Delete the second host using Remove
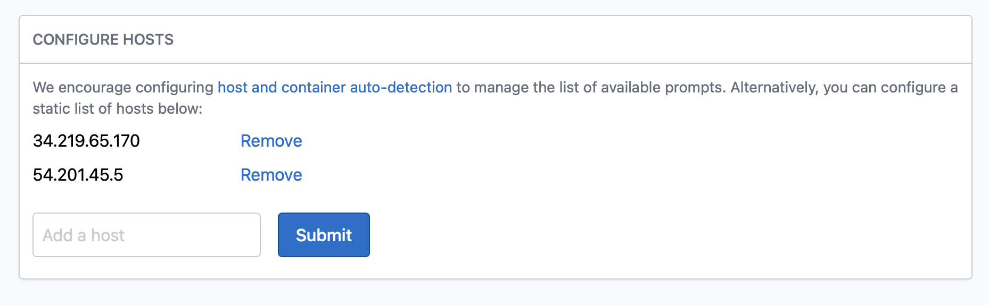 point(271,175)
